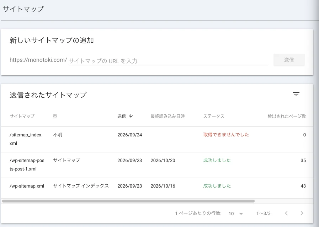Click 成功しました status for wp-sitemap-posts-post-1.xml
The height and width of the screenshot is (227, 319).
click(x=217, y=160)
